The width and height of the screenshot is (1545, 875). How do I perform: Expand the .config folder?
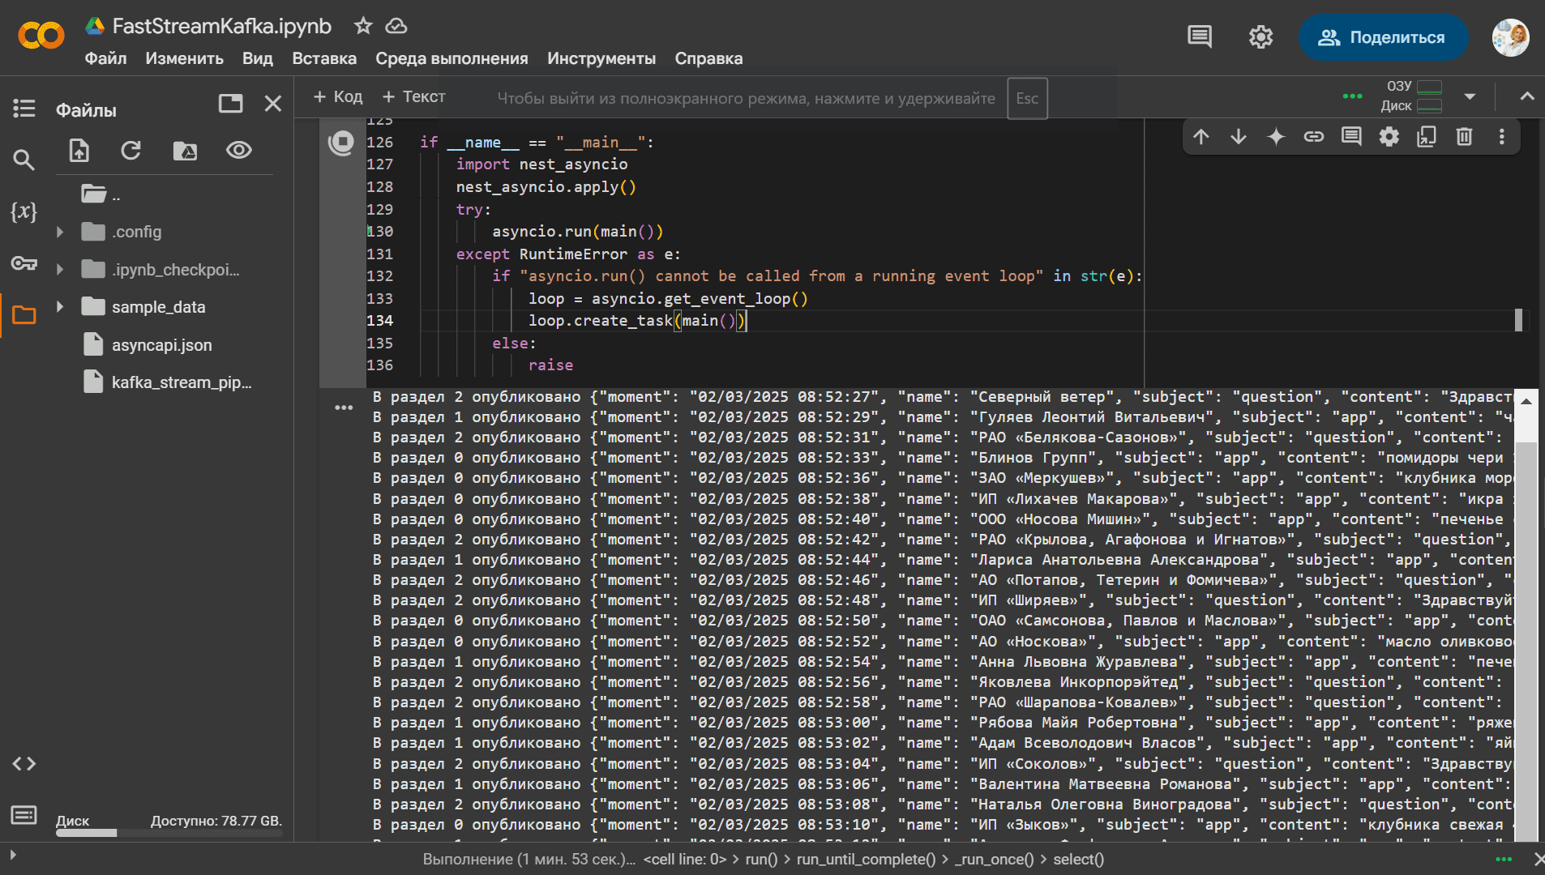(x=60, y=232)
